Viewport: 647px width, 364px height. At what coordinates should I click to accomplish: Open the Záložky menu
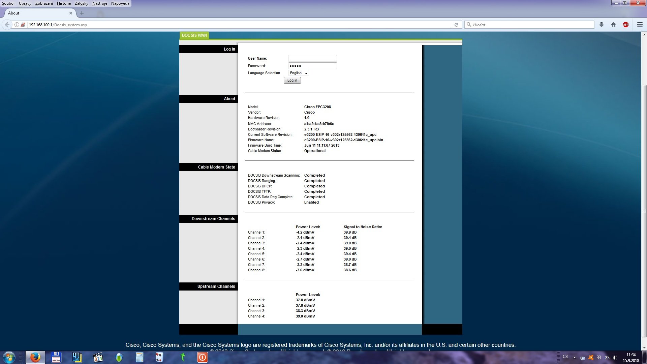pyautogui.click(x=81, y=3)
